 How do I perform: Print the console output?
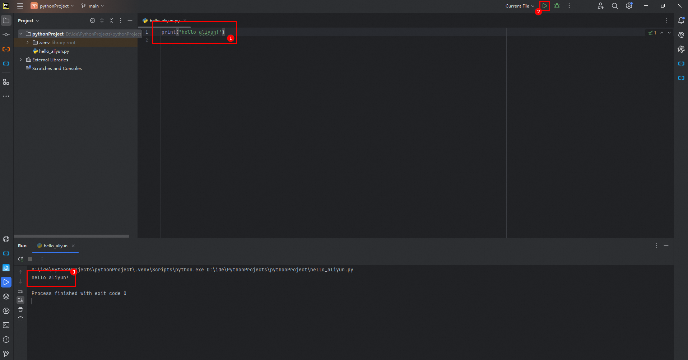coord(20,309)
